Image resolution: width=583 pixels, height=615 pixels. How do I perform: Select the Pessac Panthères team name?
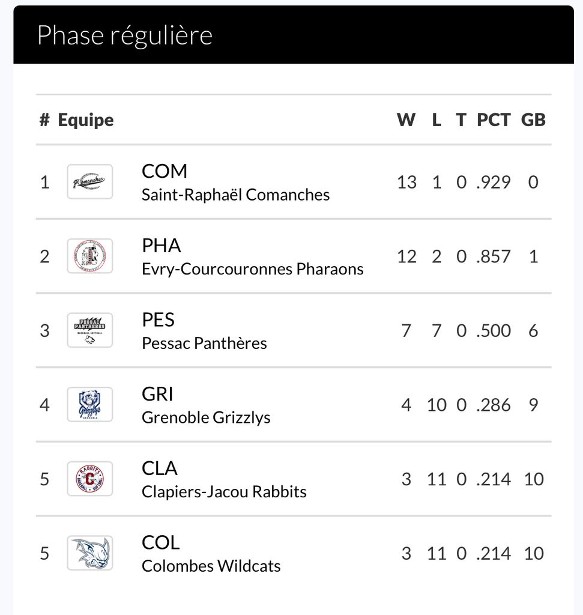204,343
